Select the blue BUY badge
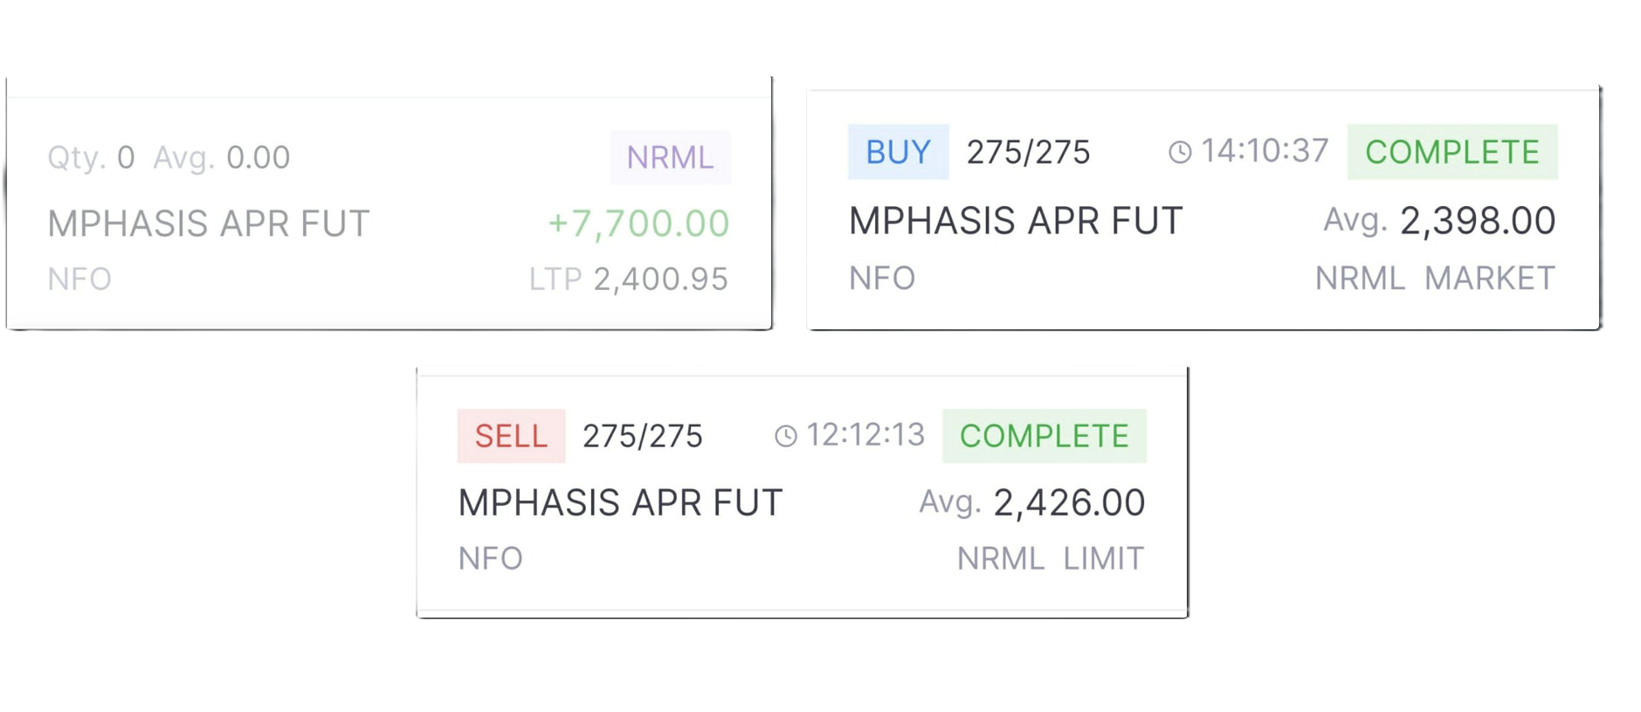The image size is (1641, 712). (898, 152)
